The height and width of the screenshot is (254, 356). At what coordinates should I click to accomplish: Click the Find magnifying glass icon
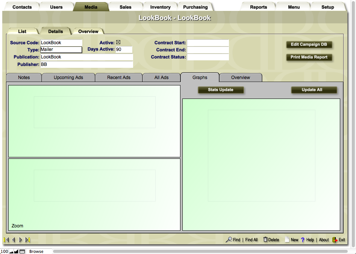pos(229,240)
